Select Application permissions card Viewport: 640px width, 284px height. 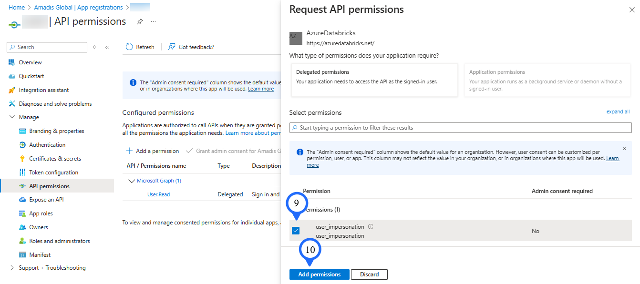click(x=547, y=80)
